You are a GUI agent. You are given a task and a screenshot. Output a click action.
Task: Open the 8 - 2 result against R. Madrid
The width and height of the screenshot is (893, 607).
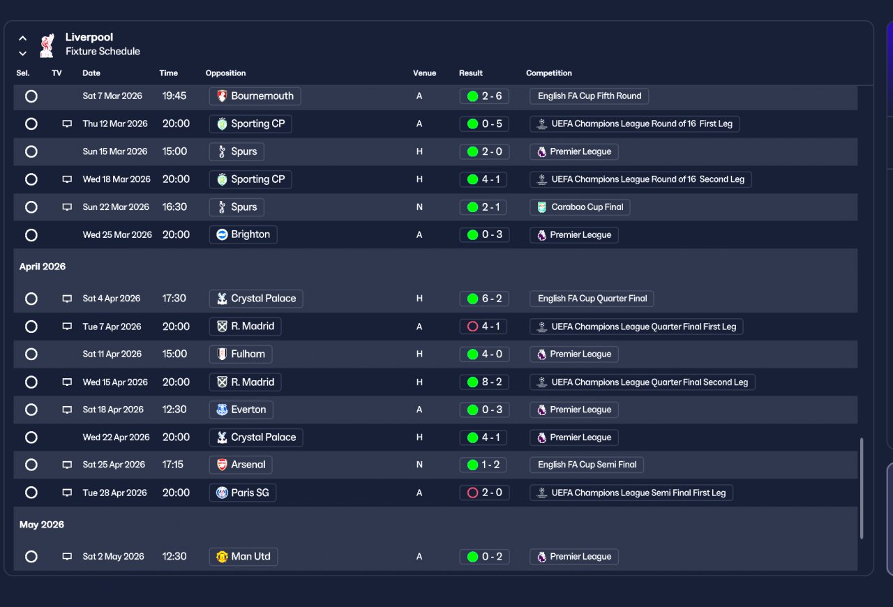click(x=484, y=382)
